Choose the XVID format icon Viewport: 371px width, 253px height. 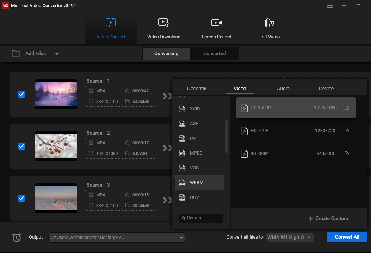tap(182, 109)
